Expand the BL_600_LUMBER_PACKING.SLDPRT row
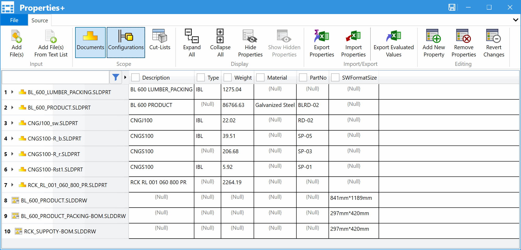The image size is (521, 250). (x=12, y=92)
